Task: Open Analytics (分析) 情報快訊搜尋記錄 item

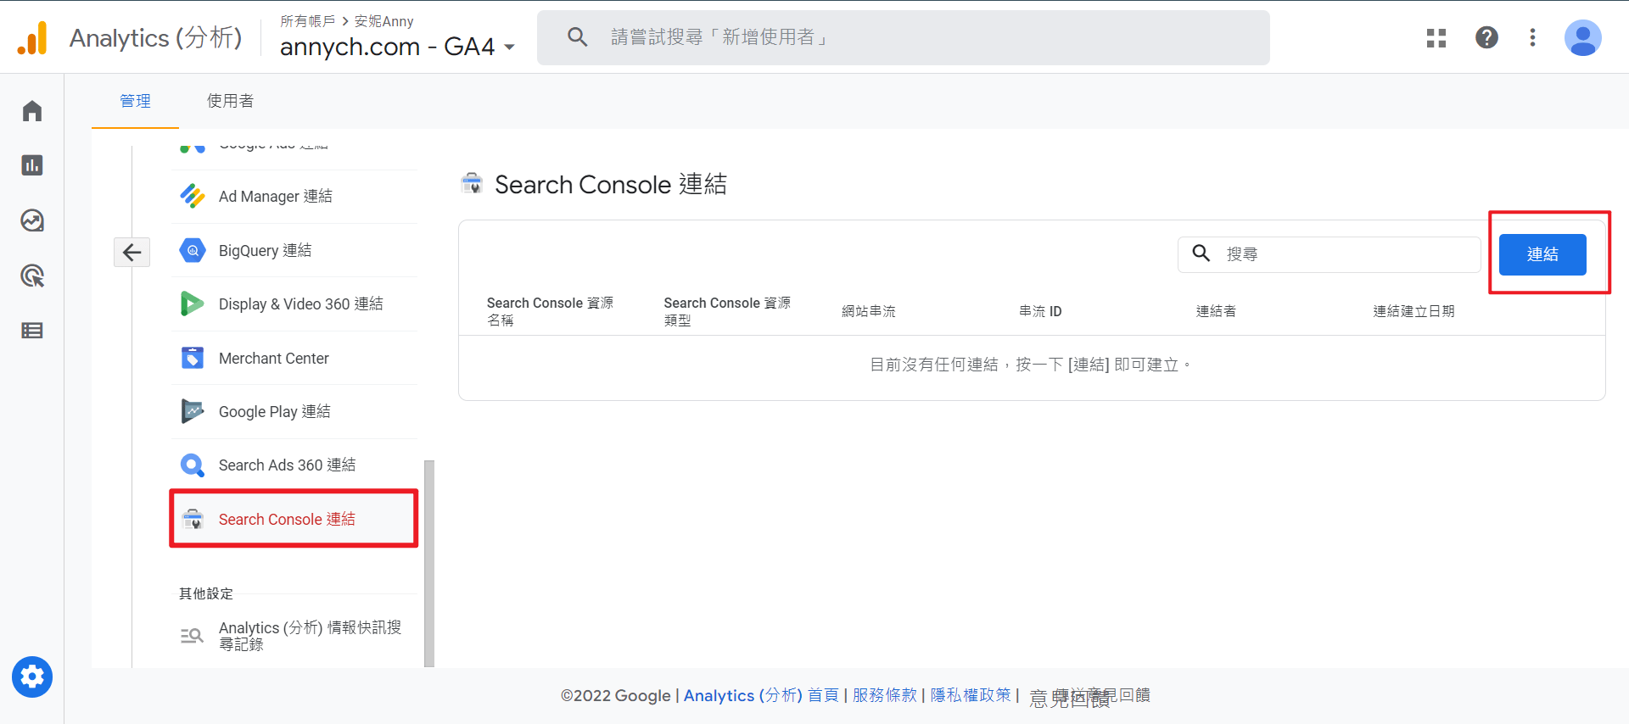Action: coord(294,636)
